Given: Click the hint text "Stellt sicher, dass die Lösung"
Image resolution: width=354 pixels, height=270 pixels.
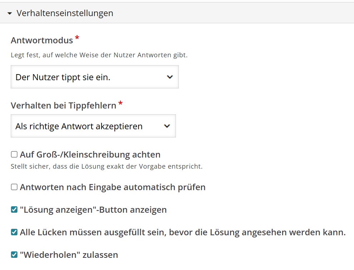Looking at the screenshot, I should click(107, 167).
